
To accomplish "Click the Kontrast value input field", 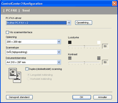I will pyautogui.click(x=105, y=62).
